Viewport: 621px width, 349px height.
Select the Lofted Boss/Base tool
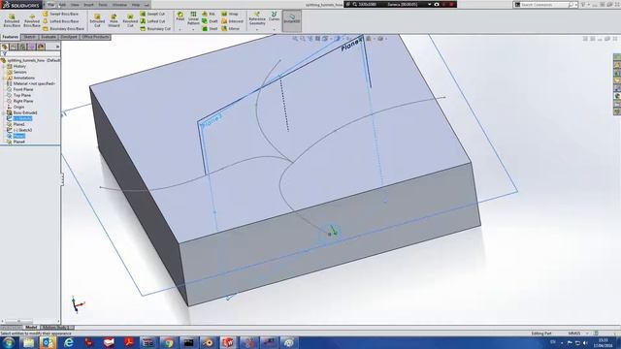tap(60, 21)
